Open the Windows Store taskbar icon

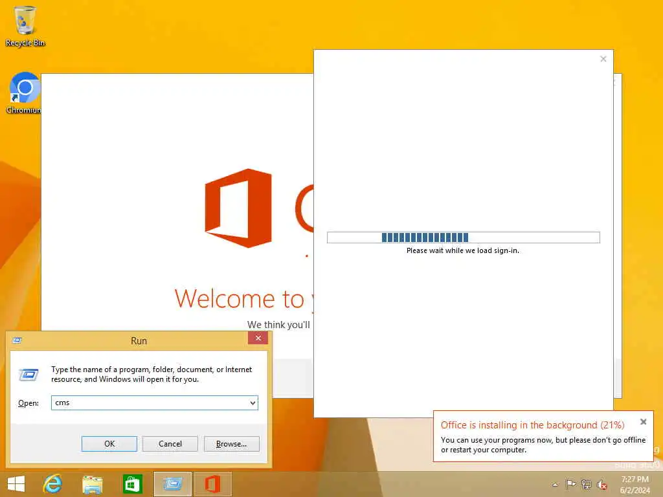[x=132, y=484]
